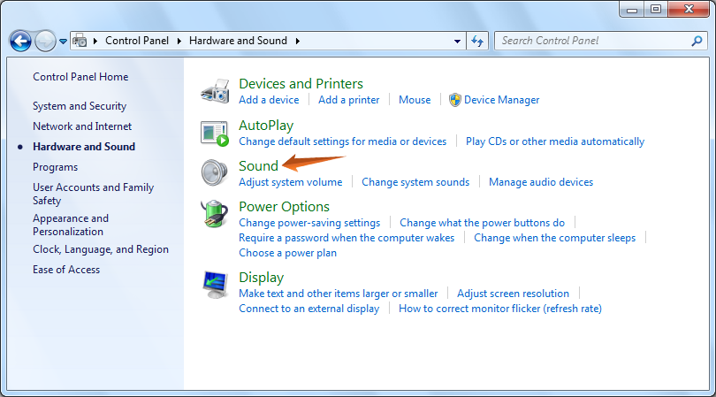Expand the arrow after Hardware and Sound breadcrumb
Viewport: 716px width, 397px height.
click(x=298, y=42)
